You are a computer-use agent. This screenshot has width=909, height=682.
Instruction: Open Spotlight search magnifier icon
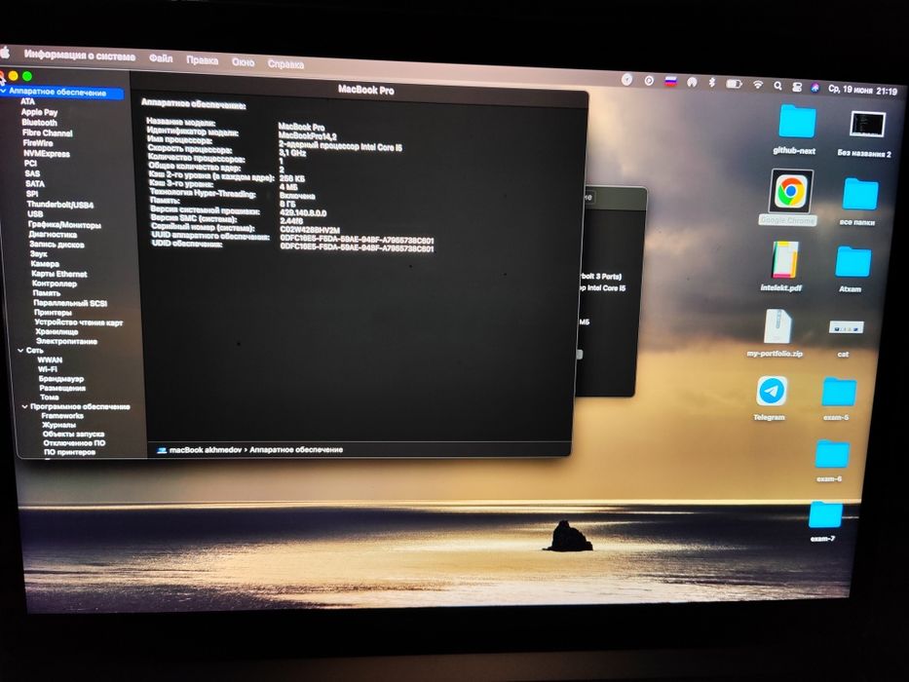pos(777,86)
